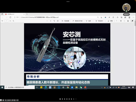Image resolution: width=136 pixels, height=102 pixels.
Task: Toggle the PDF table of contents sidebar
Action: (2, 21)
